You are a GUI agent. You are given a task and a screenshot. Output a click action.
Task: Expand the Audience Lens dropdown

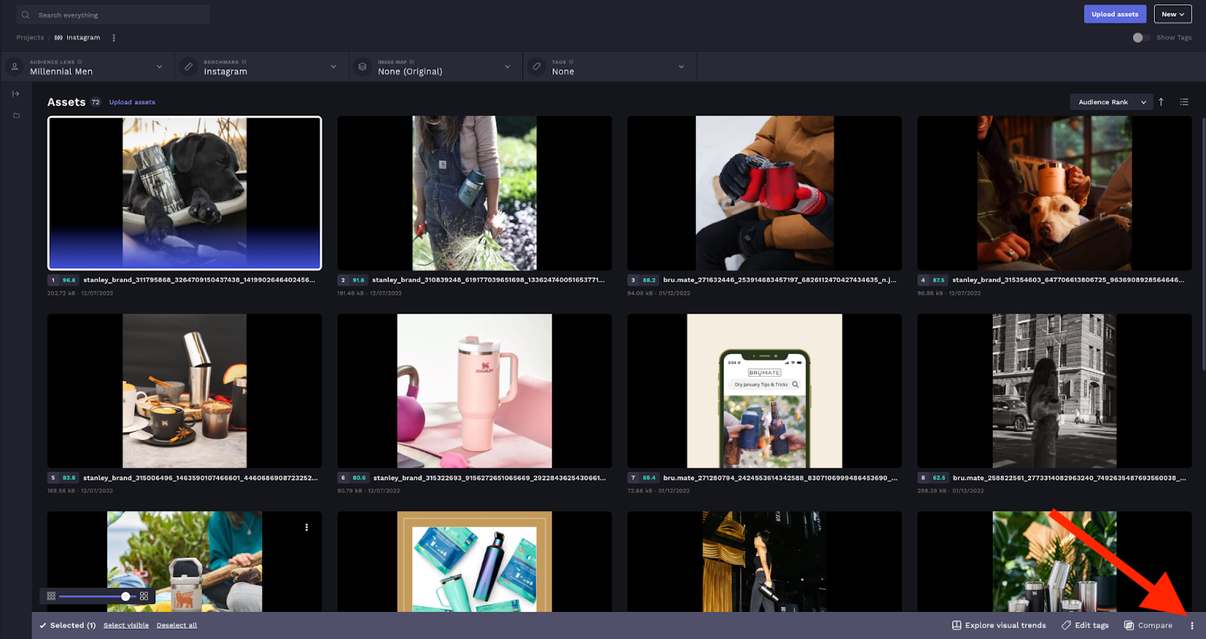[159, 67]
